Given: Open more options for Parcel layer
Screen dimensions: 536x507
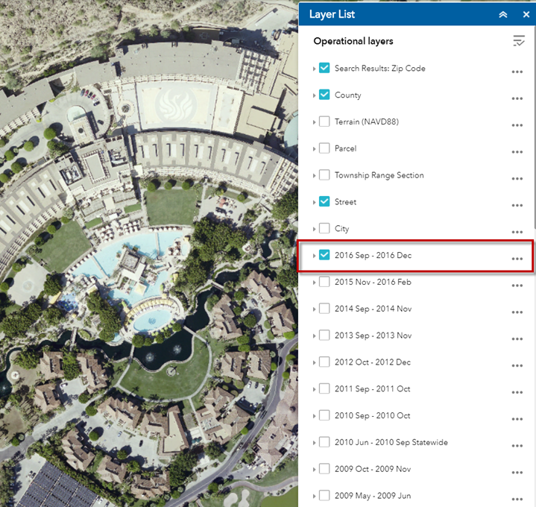Looking at the screenshot, I should (x=517, y=152).
